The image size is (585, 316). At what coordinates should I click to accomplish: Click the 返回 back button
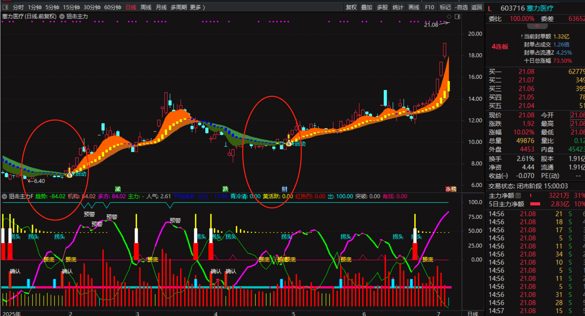[476, 7]
